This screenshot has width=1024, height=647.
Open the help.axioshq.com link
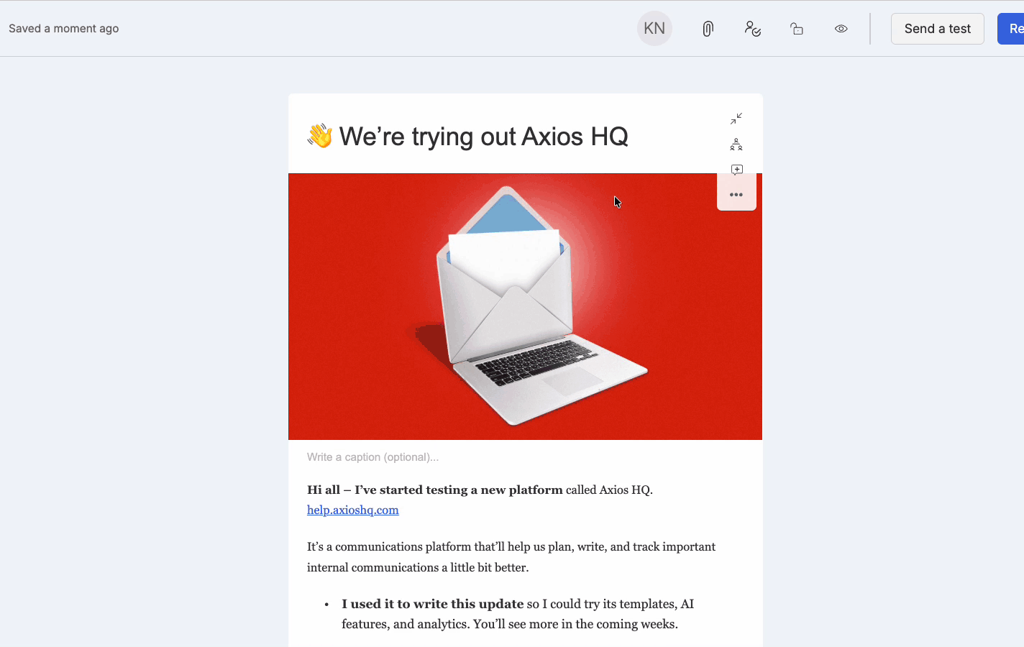click(x=353, y=510)
